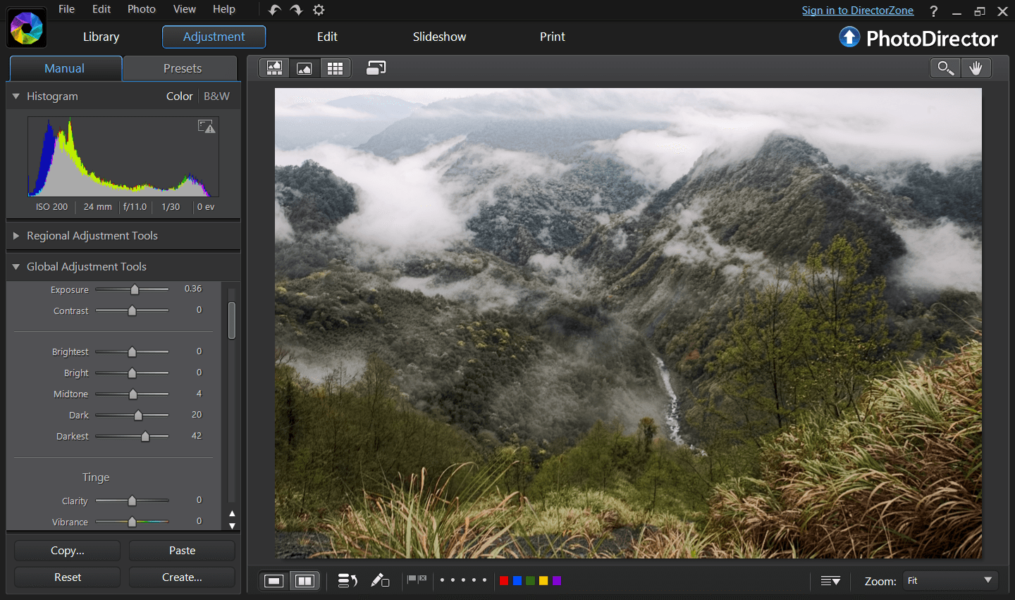The image size is (1015, 600).
Task: Click the panel scroll up arrow
Action: (232, 513)
